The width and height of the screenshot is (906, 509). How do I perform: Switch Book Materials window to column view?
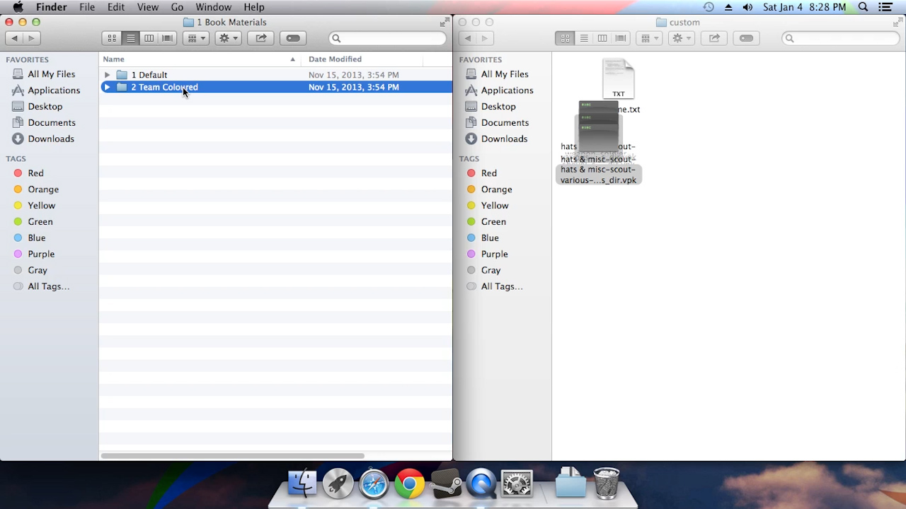point(149,38)
